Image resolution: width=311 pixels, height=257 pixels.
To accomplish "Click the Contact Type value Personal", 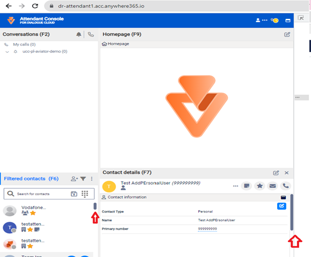I will pos(205,211).
